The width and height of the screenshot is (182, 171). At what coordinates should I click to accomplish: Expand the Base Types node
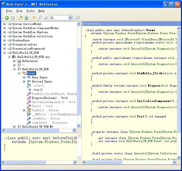(x=24, y=77)
